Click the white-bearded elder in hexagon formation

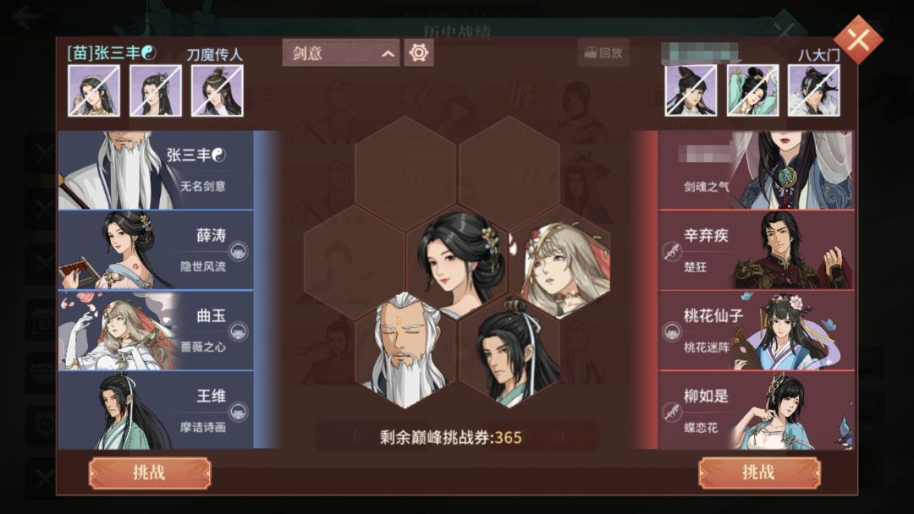404,349
